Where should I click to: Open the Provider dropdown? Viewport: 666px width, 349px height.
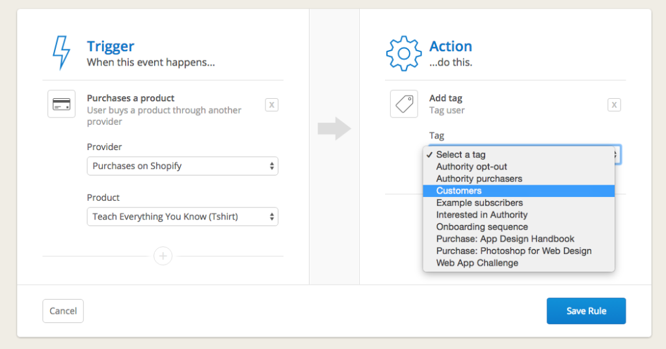183,166
